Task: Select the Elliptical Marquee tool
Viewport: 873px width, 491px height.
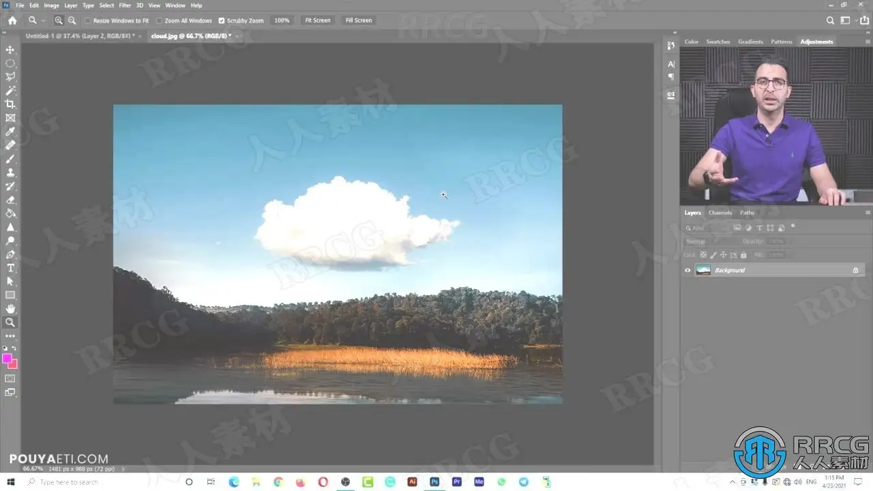Action: (x=10, y=63)
